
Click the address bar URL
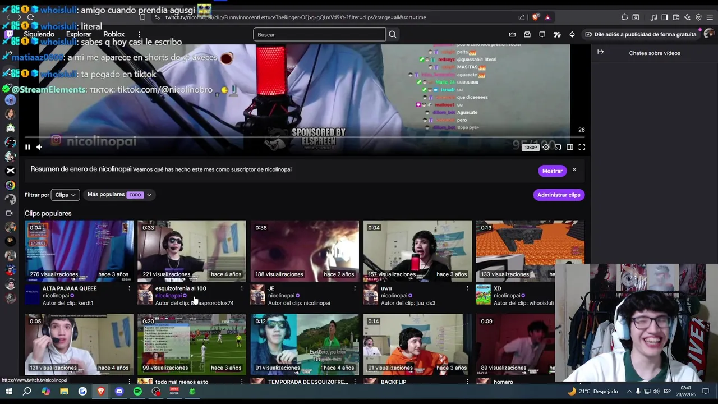[296, 17]
